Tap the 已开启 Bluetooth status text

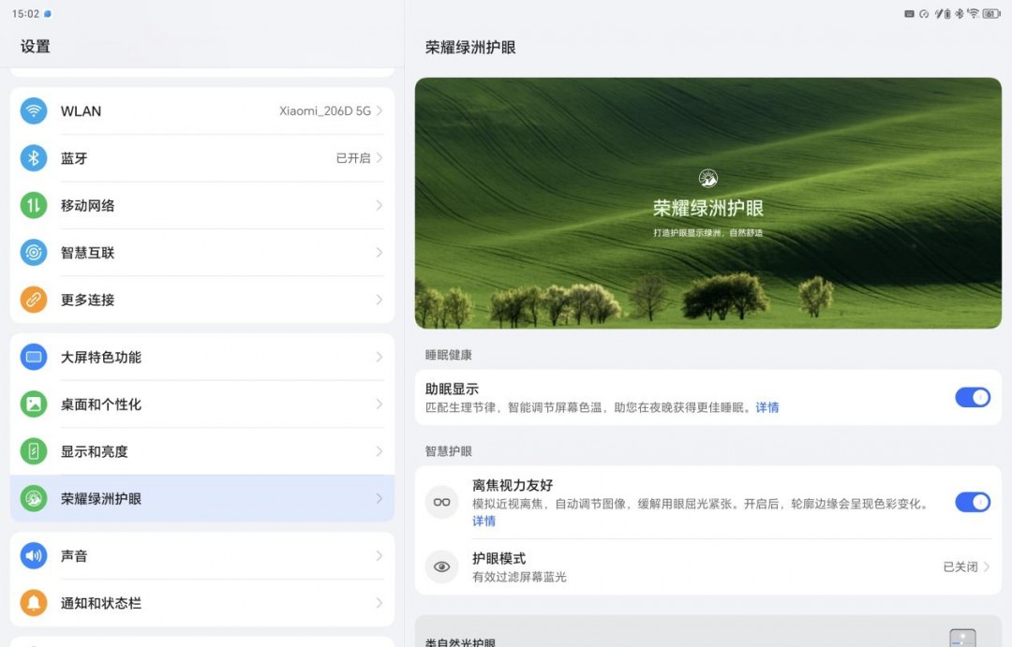[353, 158]
